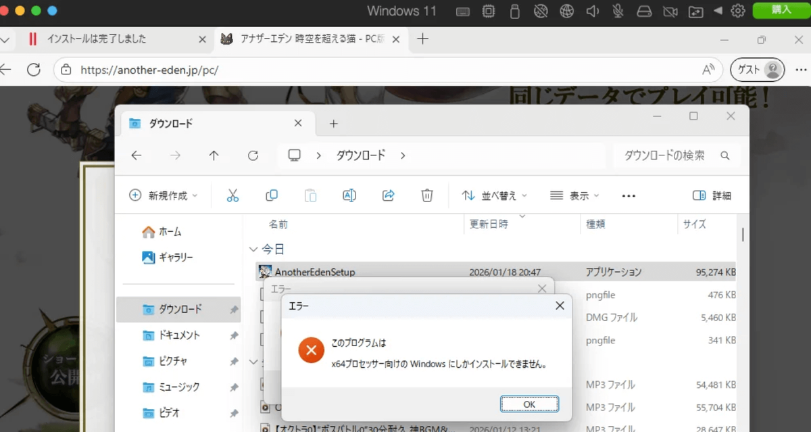Go back in File Explorer
Screen dimensions: 811x432
pyautogui.click(x=137, y=155)
